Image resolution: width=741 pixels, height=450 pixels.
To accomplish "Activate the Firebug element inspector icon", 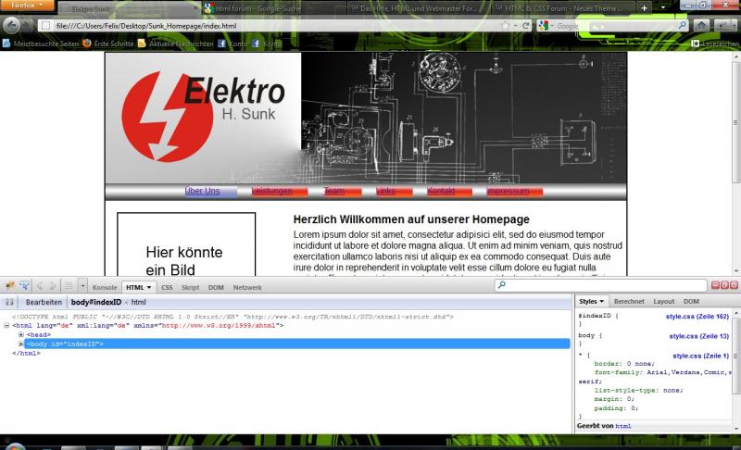I will (24, 287).
